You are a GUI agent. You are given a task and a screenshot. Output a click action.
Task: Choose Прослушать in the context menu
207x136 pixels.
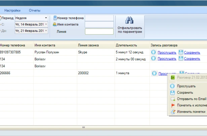pos(187,86)
